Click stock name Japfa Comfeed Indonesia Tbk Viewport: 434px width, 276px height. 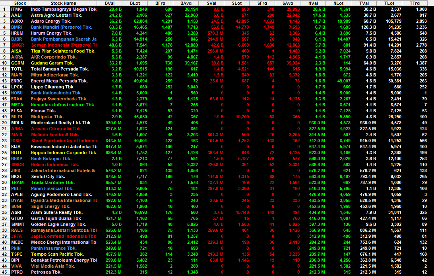pyautogui.click(x=64, y=236)
